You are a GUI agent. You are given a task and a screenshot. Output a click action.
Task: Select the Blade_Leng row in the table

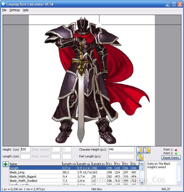pyautogui.click(x=35, y=172)
